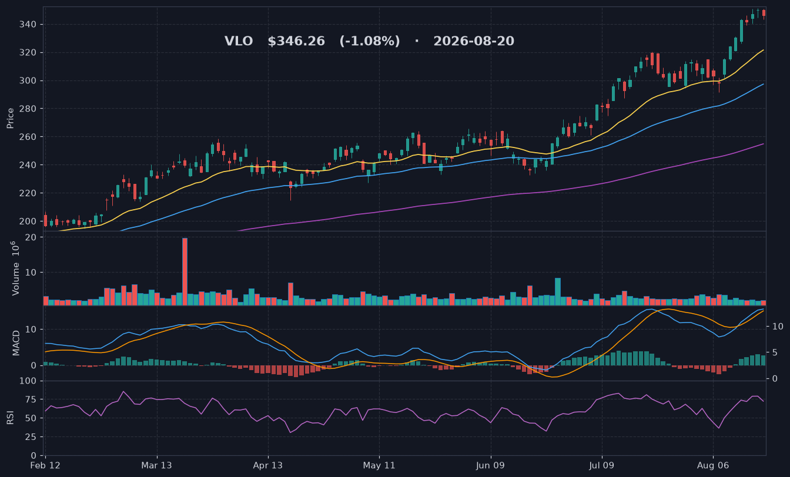The height and width of the screenshot is (477, 790).
Task: Click the Mar 13 date axis label
Action: pyautogui.click(x=157, y=465)
